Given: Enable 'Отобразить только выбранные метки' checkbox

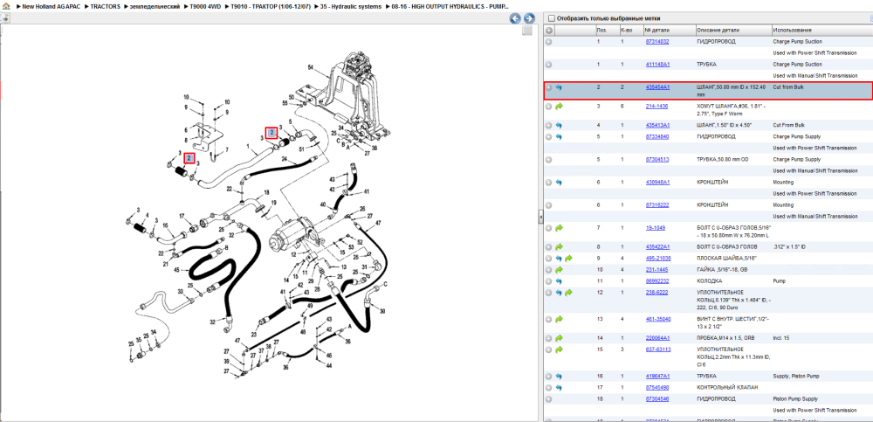Looking at the screenshot, I should coord(552,18).
